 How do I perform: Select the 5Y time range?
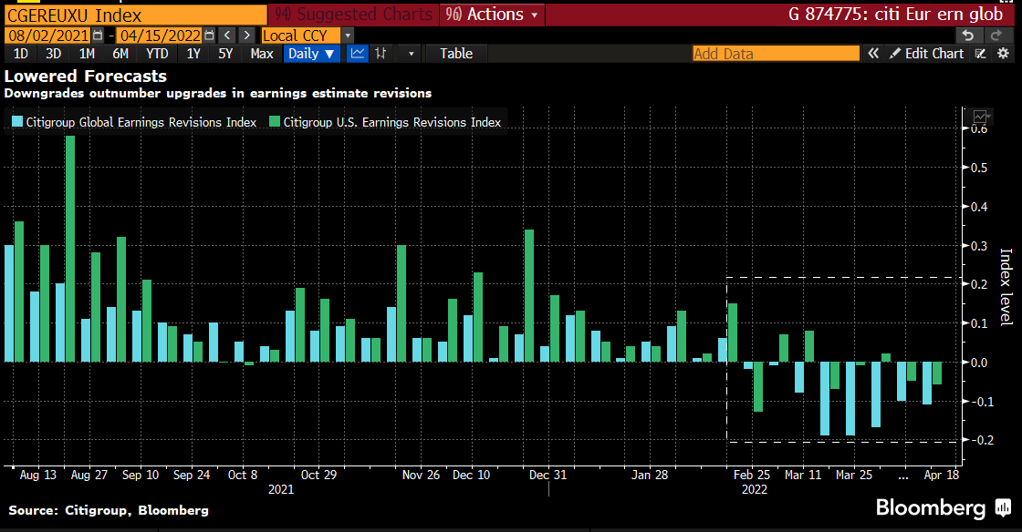(x=225, y=54)
